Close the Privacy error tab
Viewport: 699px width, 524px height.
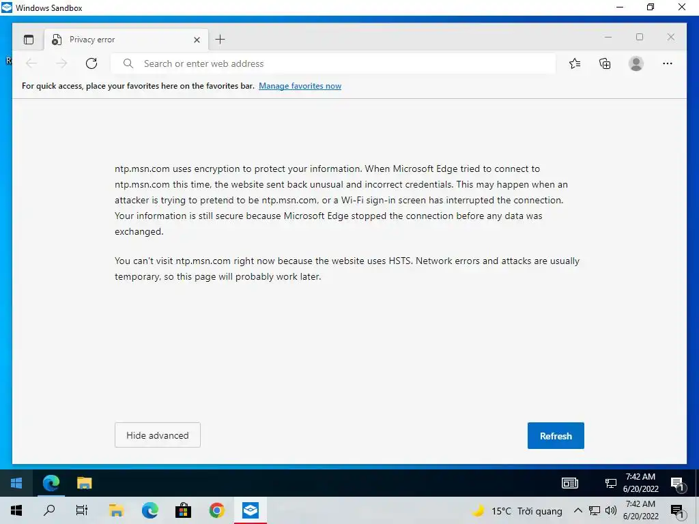(x=197, y=40)
